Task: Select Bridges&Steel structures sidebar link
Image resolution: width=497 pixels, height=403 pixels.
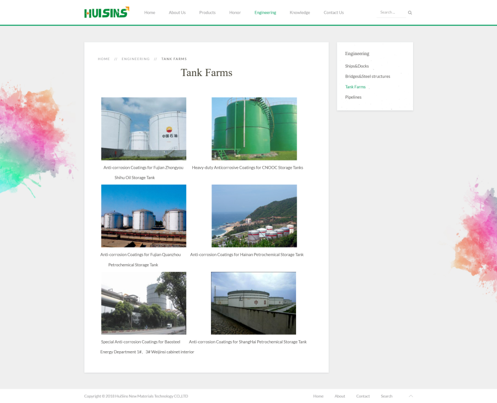Action: 367,77
